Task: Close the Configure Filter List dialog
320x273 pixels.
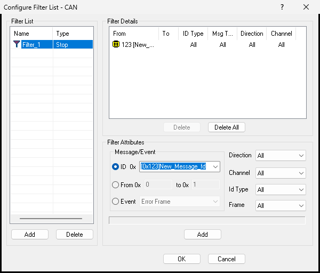Action: click(306, 7)
